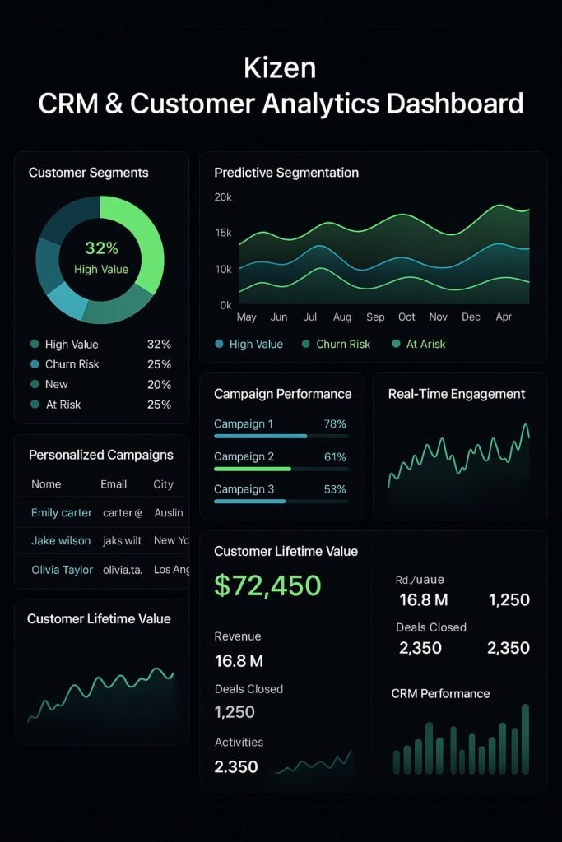Sort by the Nome column header

[46, 484]
